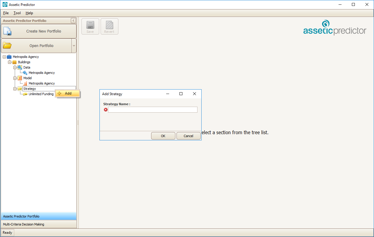This screenshot has width=374, height=237.
Task: Minimize the Add Strategy dialog
Action: tap(168, 94)
